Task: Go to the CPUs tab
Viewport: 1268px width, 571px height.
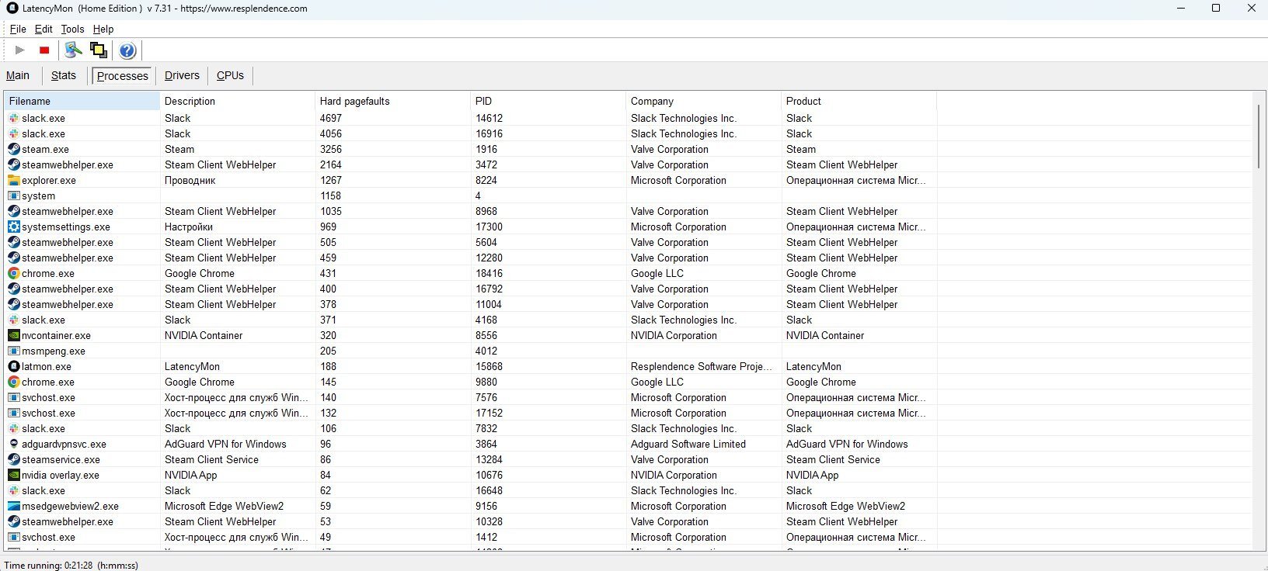Action: 230,75
